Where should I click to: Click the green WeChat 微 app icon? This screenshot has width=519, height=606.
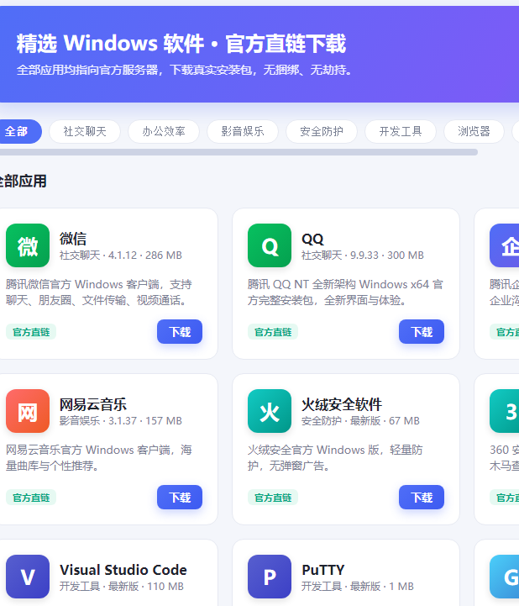pos(28,245)
